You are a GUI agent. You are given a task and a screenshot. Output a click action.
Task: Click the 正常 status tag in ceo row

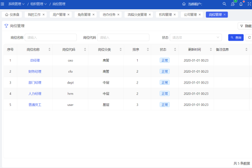pyautogui.click(x=165, y=60)
